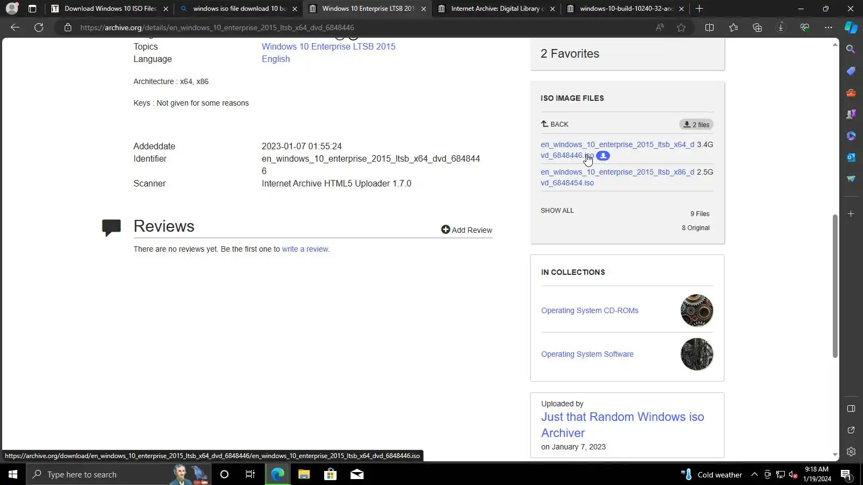Image resolution: width=863 pixels, height=485 pixels.
Task: Reload the current page
Action: coord(39,27)
